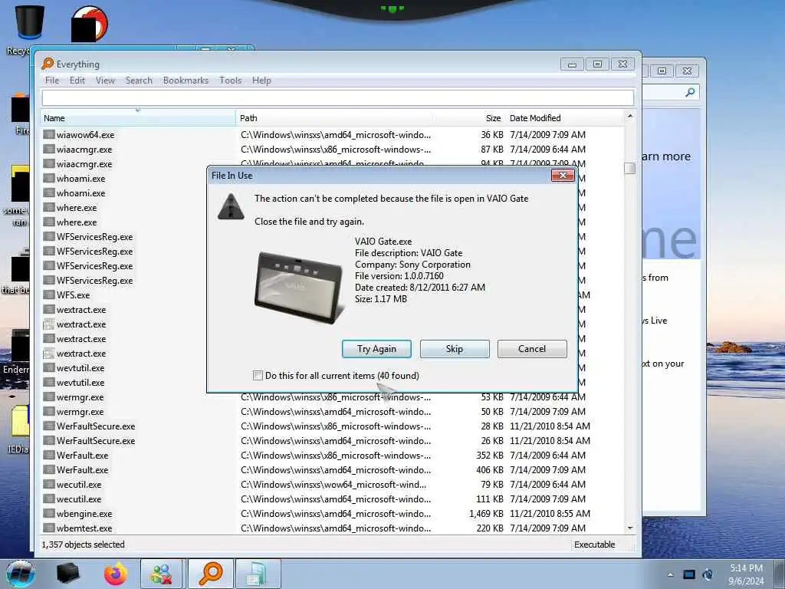The width and height of the screenshot is (785, 589).
Task: Click the taskbar button right of Everything
Action: [x=258, y=574]
